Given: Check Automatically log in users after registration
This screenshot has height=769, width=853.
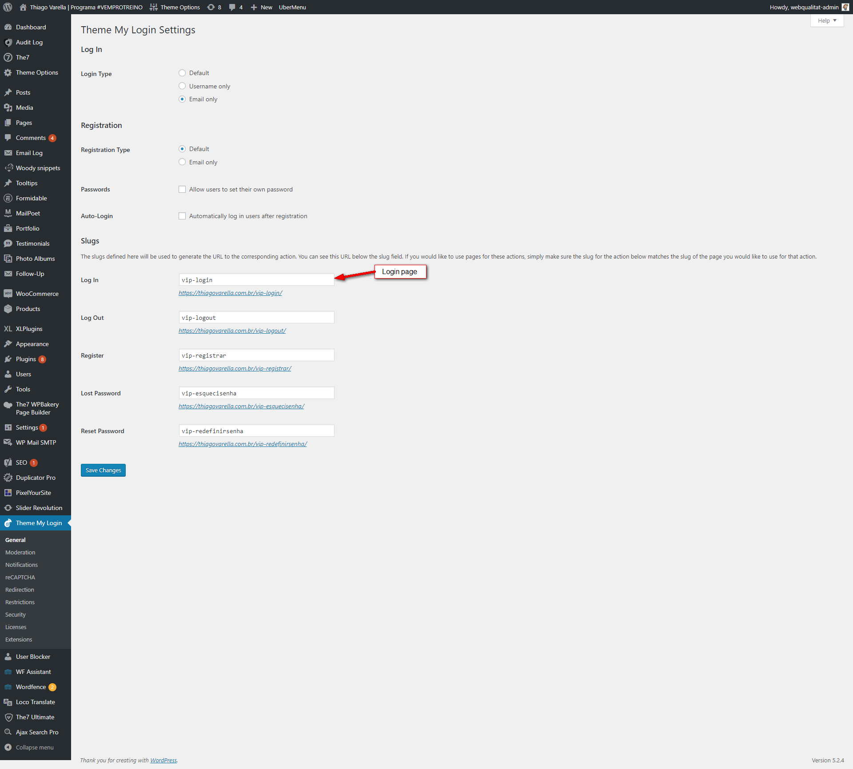Looking at the screenshot, I should 182,216.
